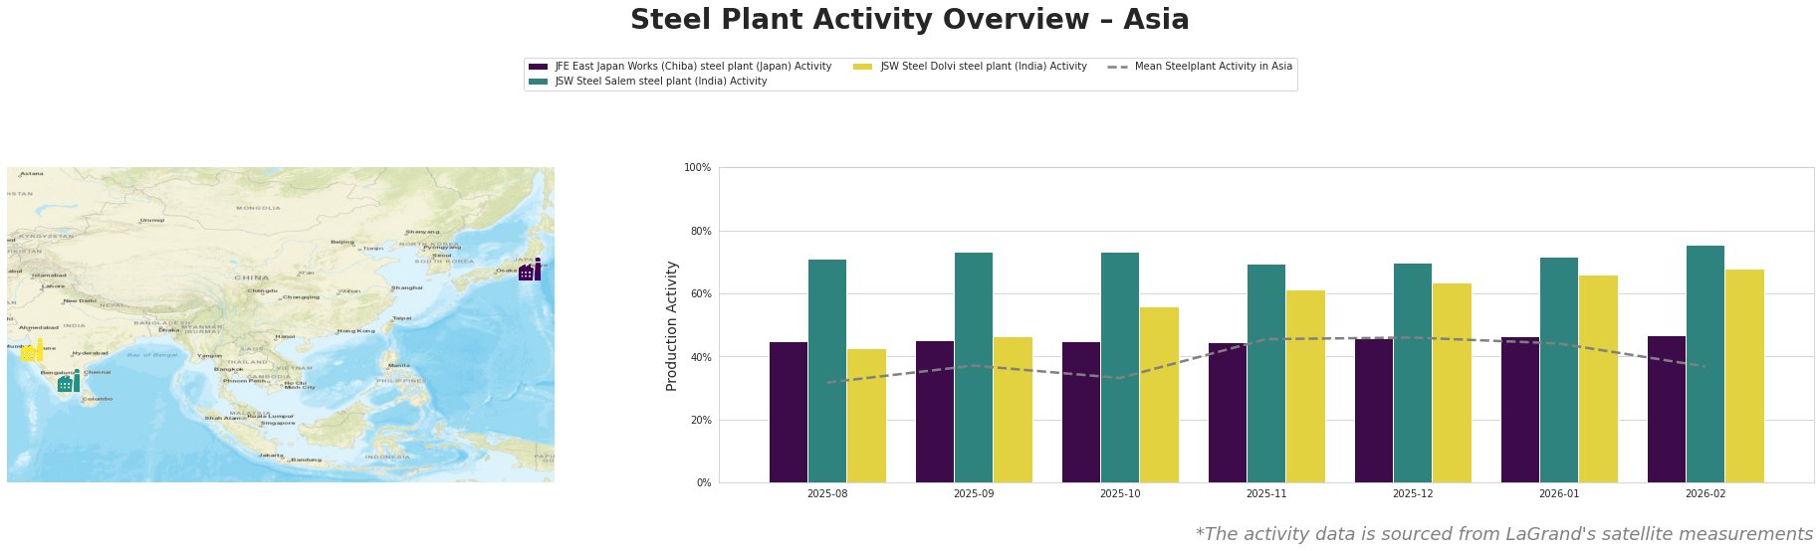Click the 2025-12 x-axis label

1413,493
